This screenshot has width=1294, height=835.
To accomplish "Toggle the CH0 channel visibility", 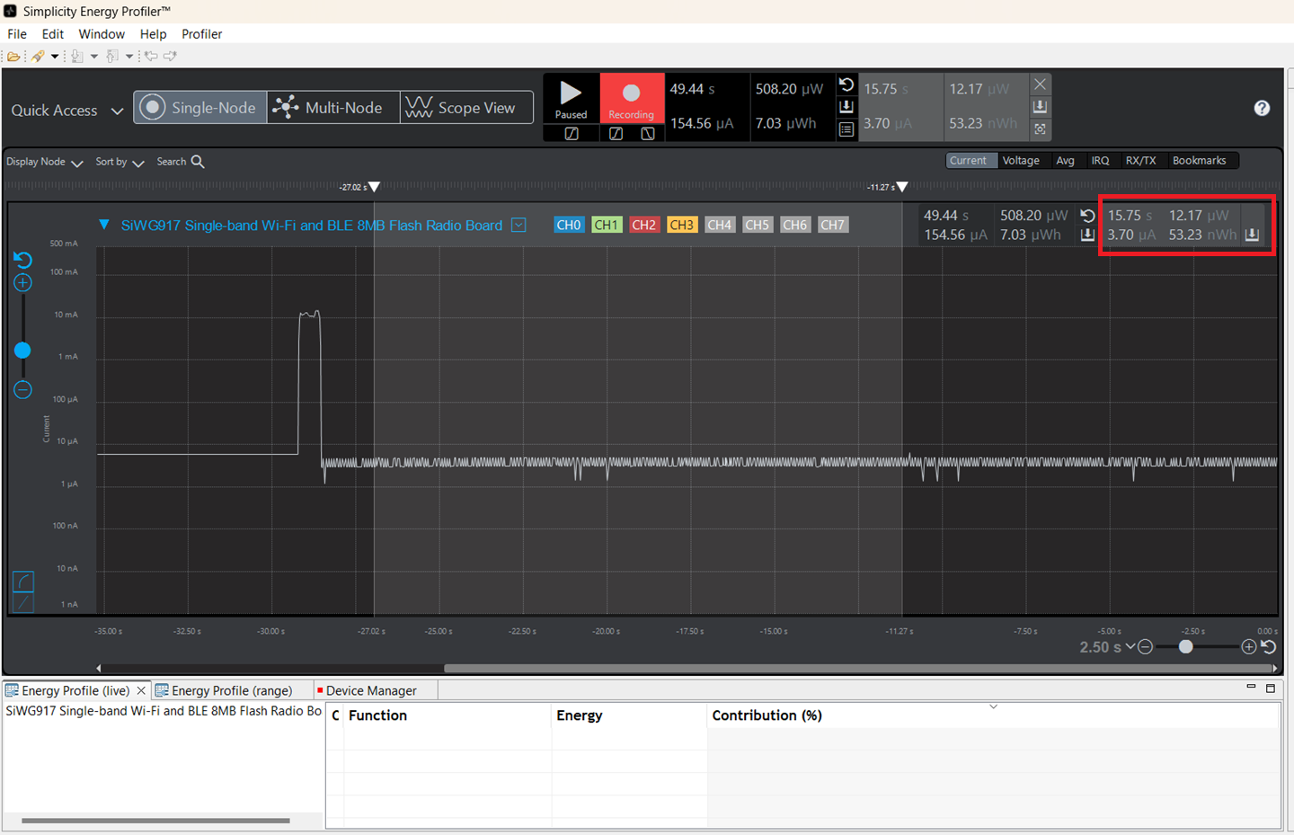I will pyautogui.click(x=569, y=225).
